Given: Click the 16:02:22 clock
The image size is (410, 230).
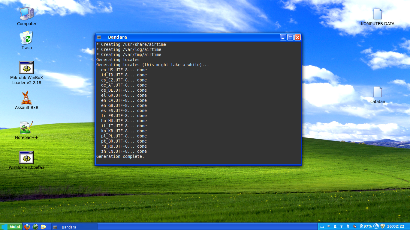Looking at the screenshot, I should click(396, 226).
